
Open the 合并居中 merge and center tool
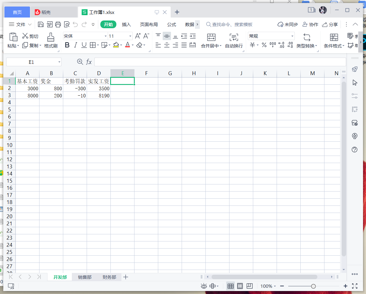click(x=211, y=41)
